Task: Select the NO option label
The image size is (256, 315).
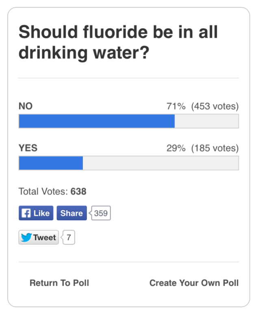Action: coord(26,106)
